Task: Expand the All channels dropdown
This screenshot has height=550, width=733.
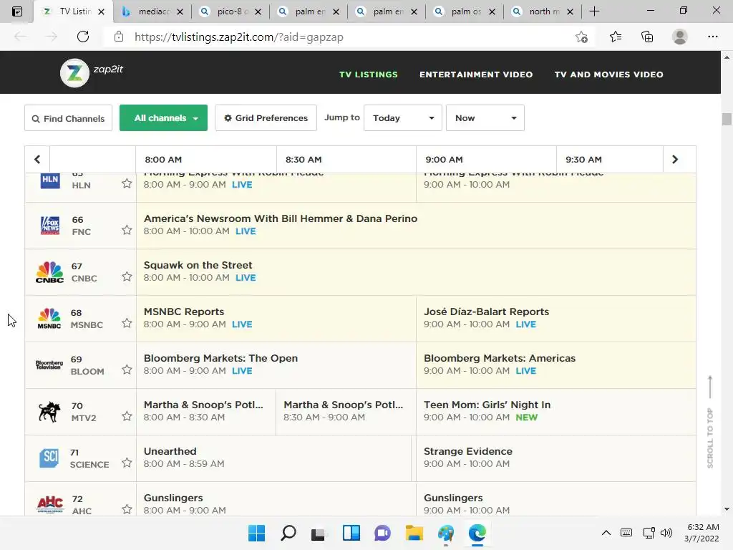Action: tap(163, 118)
